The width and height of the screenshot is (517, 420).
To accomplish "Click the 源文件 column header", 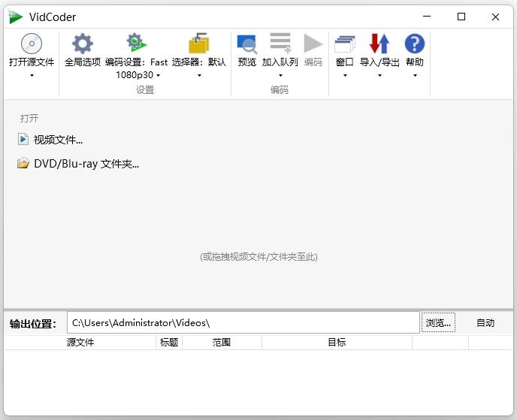I will tap(80, 343).
